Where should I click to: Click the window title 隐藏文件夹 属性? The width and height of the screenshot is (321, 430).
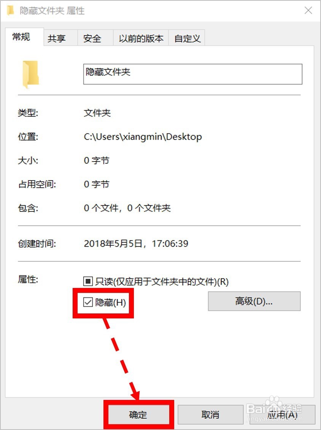pos(52,11)
